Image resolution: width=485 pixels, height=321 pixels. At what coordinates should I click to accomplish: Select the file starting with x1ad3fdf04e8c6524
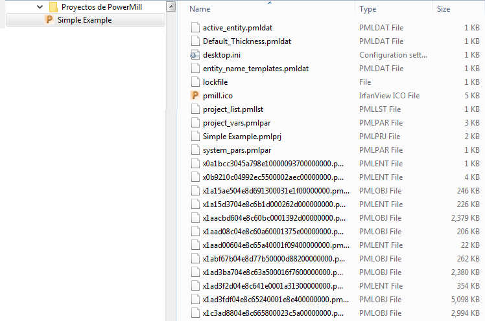coord(276,300)
